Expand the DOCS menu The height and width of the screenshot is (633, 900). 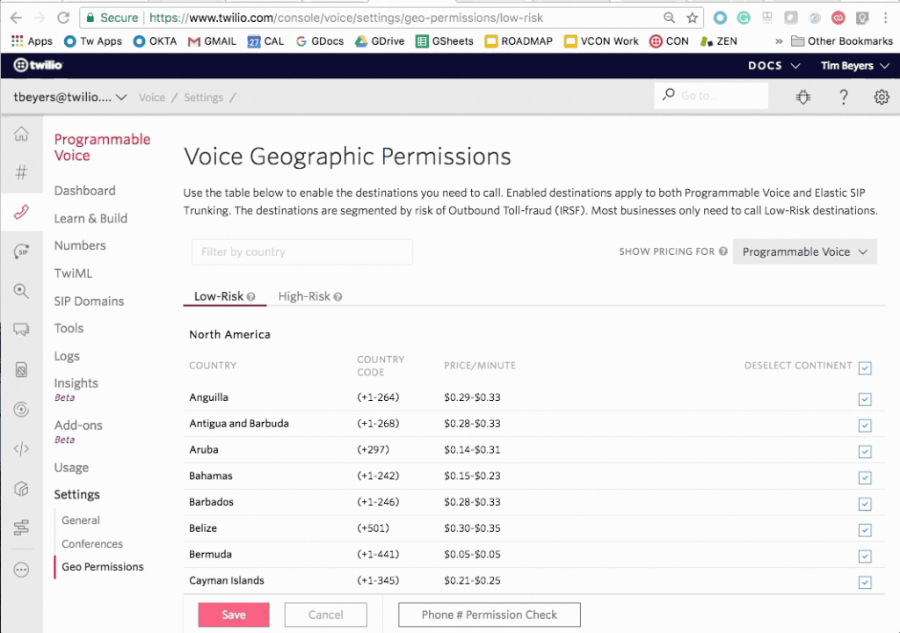[x=773, y=65]
